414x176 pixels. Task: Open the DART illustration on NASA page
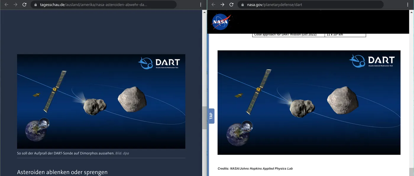[x=309, y=102]
